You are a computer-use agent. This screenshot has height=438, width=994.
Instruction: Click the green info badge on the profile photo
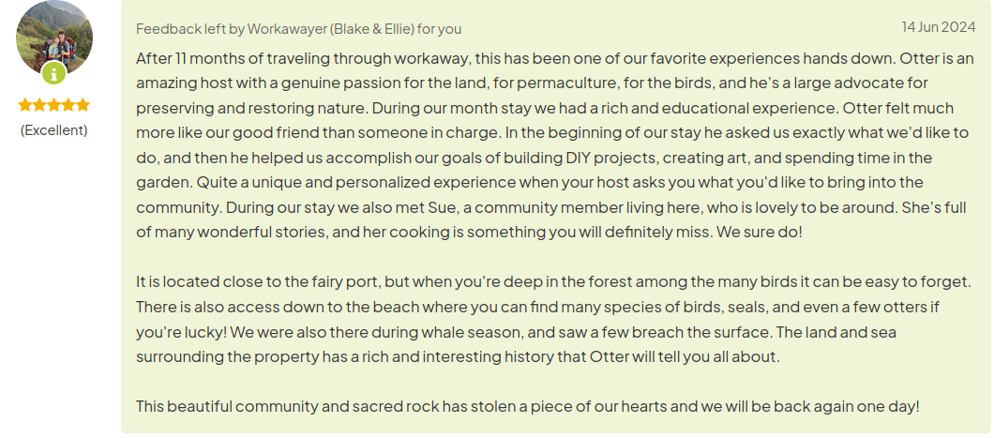point(53,73)
